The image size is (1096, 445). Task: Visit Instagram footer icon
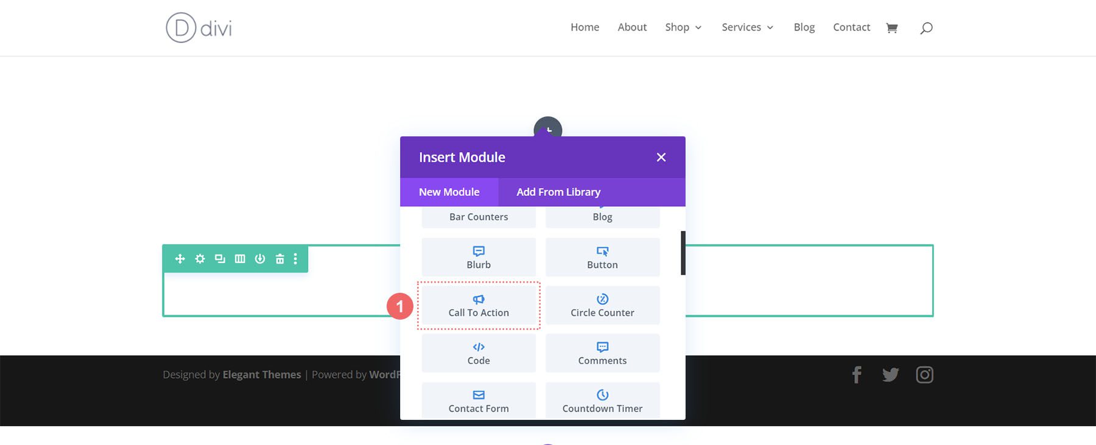pos(924,374)
